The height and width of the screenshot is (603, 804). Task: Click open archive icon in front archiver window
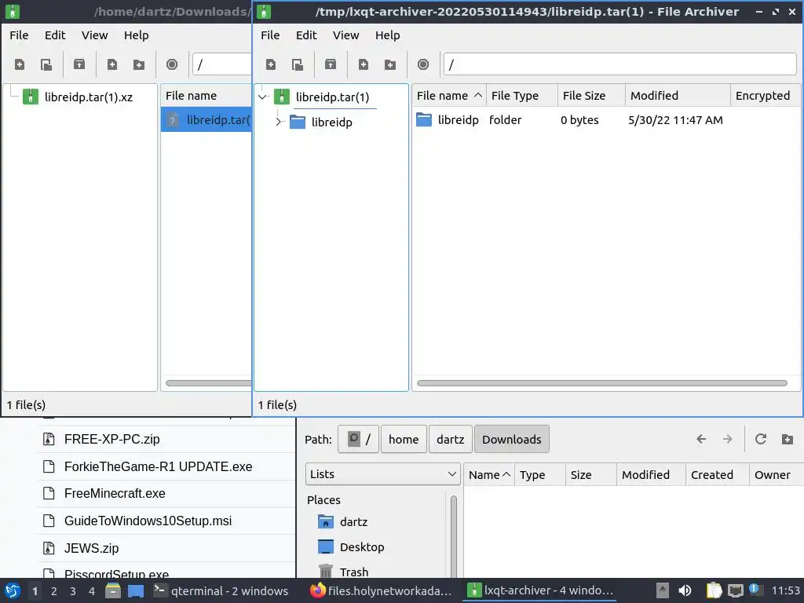pyautogui.click(x=298, y=64)
